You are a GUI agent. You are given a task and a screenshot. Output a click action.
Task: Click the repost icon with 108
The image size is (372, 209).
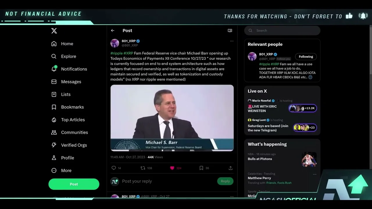(143, 168)
